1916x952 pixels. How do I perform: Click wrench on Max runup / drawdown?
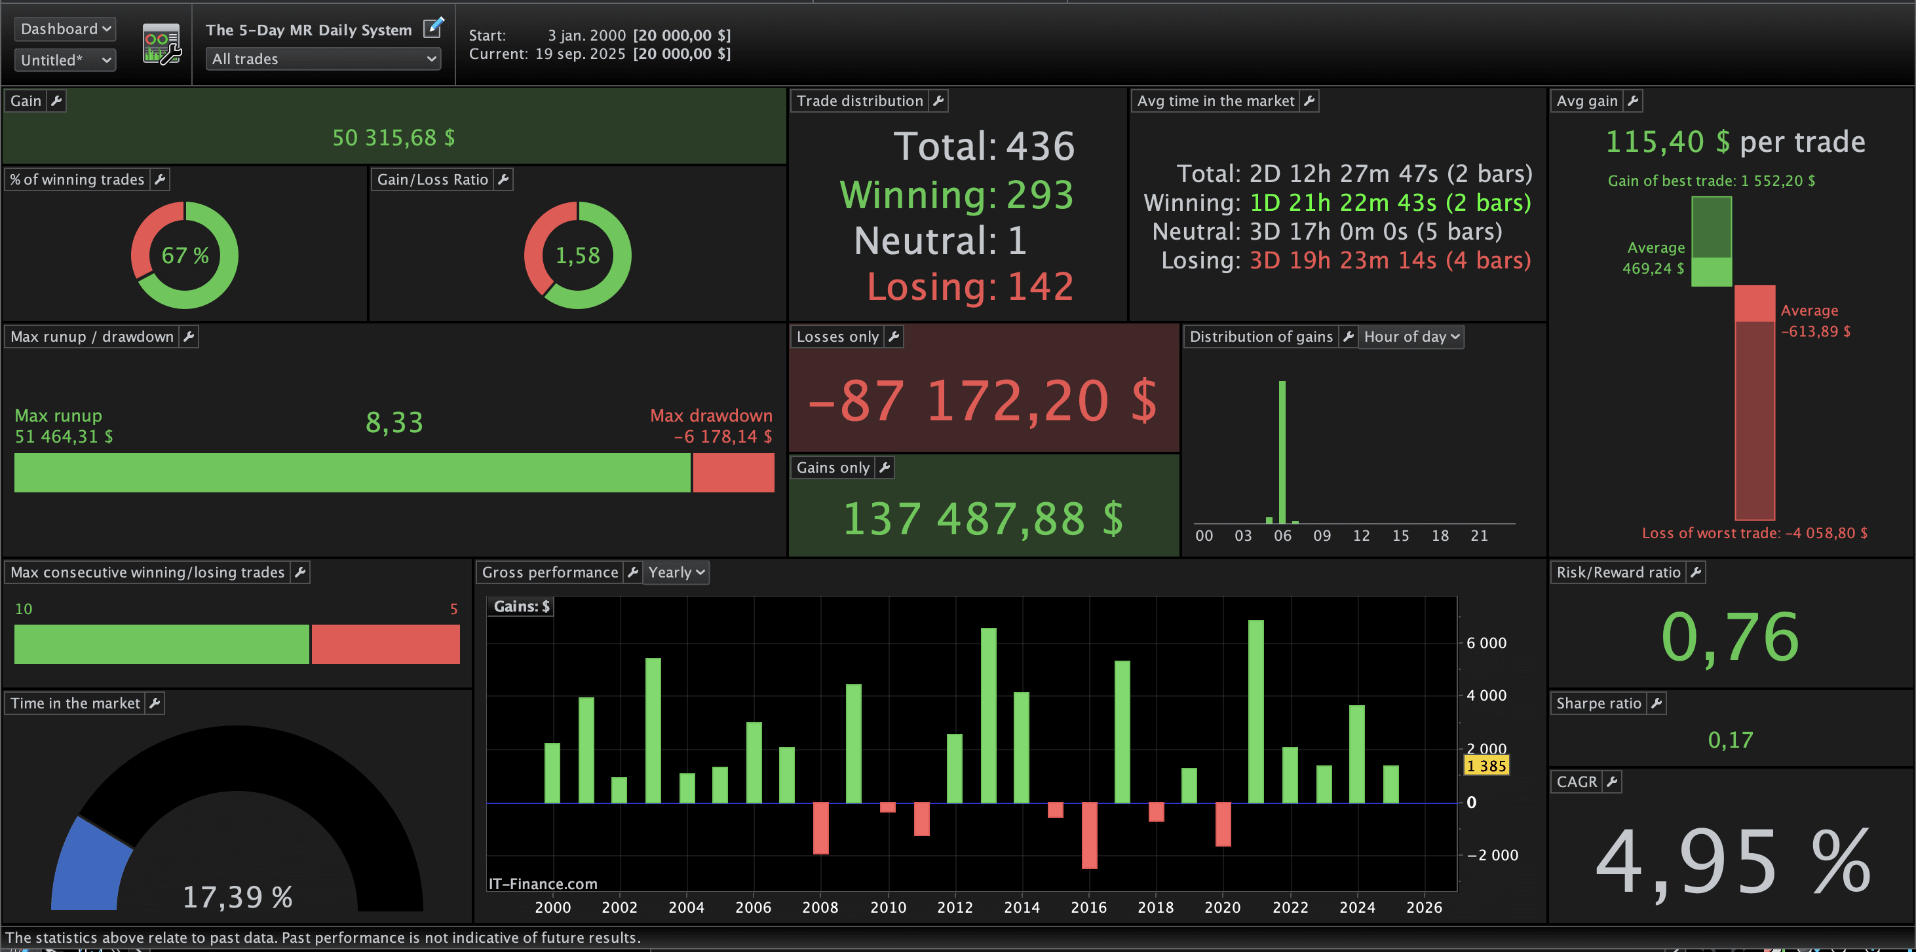(x=189, y=337)
